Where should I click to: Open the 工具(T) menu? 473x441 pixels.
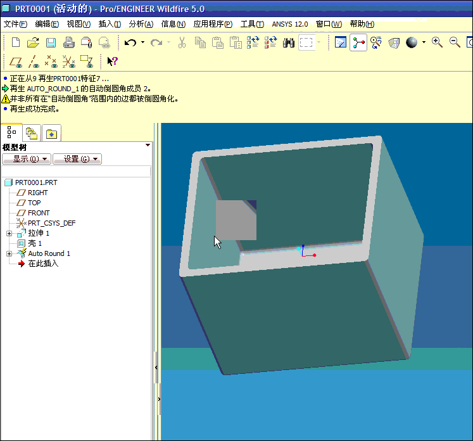[252, 24]
